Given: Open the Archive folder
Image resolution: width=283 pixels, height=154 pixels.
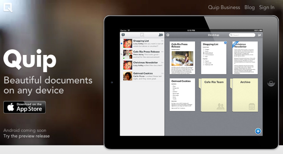Looking at the screenshot, I should (x=245, y=95).
